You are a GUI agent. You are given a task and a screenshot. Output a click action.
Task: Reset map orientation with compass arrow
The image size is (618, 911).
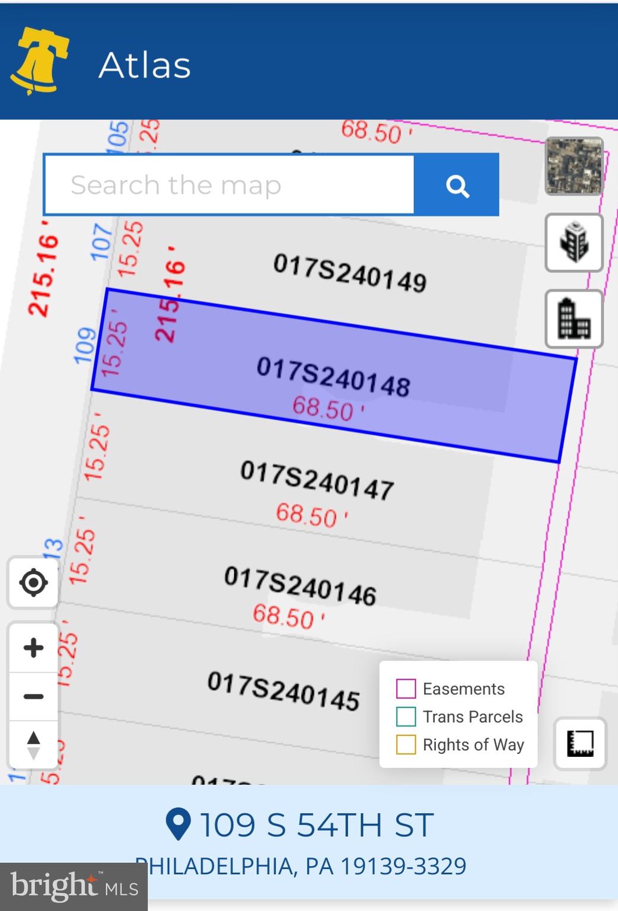click(33, 745)
